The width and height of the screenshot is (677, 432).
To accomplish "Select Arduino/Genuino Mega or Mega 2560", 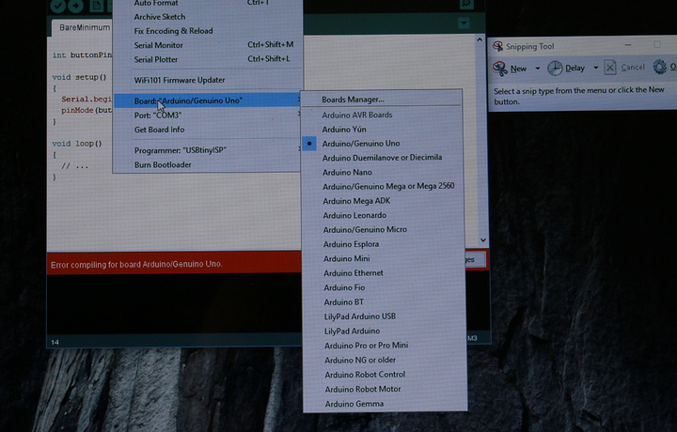I will coord(388,186).
